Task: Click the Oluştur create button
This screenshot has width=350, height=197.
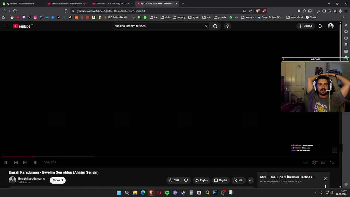Action: pyautogui.click(x=305, y=26)
